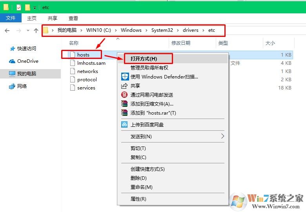Open the recent locations dropdown arrow
Viewport: 306px width, 212px height.
pyautogui.click(x=28, y=31)
